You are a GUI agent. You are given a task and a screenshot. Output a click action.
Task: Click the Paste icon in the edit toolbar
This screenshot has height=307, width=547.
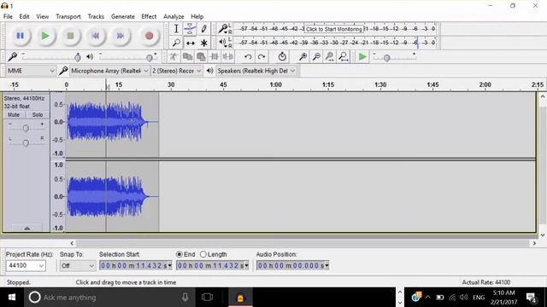[201, 56]
